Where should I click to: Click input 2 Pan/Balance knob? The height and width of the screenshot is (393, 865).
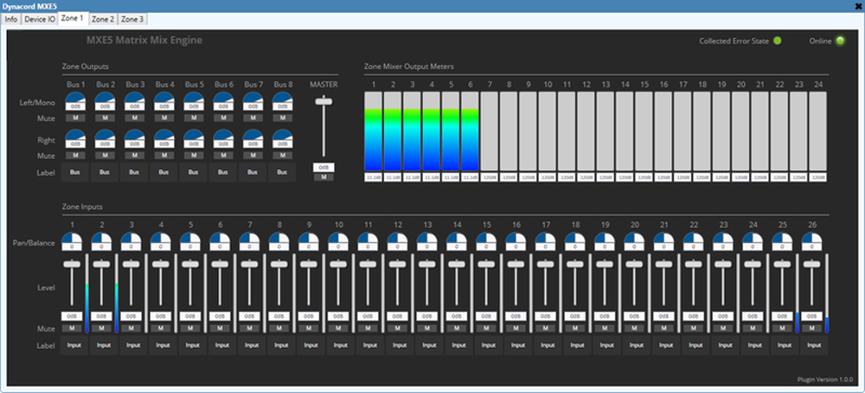click(x=101, y=238)
